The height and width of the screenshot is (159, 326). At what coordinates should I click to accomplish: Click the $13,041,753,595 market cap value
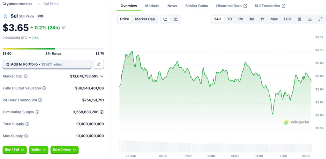[x=84, y=76]
